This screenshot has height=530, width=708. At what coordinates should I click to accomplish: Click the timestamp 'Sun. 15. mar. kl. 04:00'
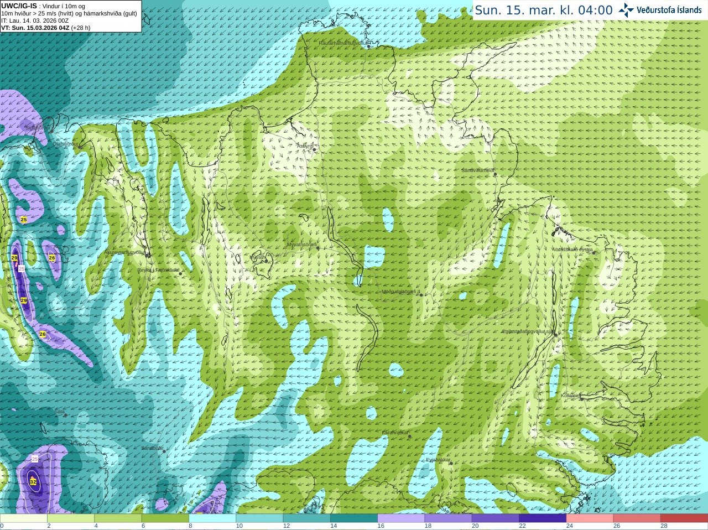[544, 10]
